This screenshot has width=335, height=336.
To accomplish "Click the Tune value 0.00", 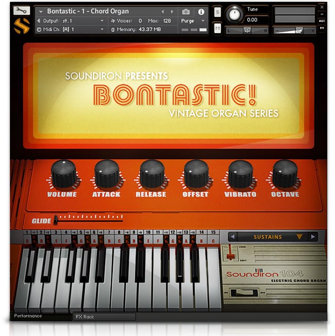I will pyautogui.click(x=252, y=20).
